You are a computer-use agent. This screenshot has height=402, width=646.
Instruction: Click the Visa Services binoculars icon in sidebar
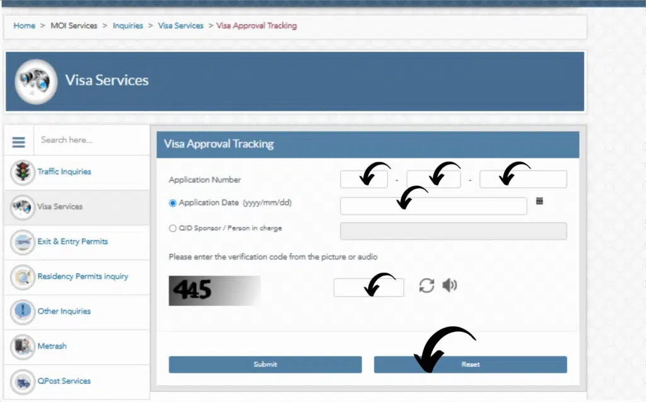[22, 206]
